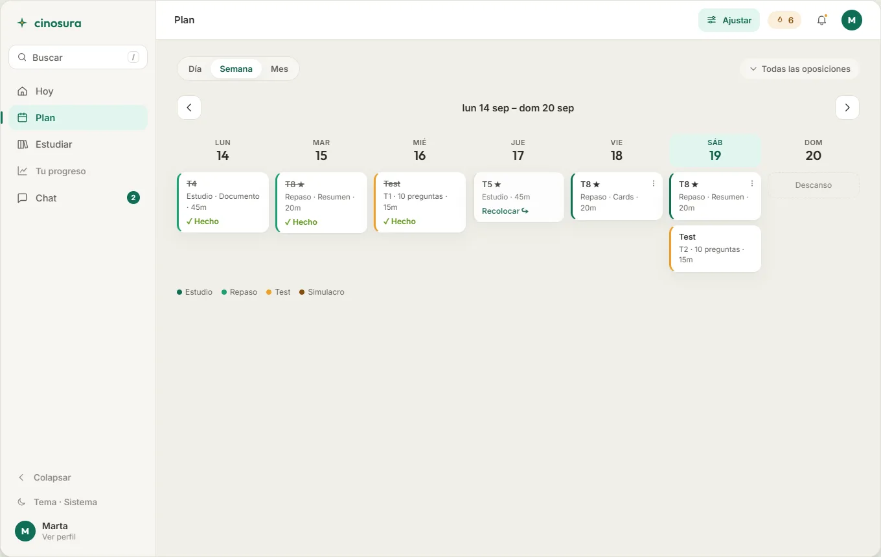Screen dimensions: 881x557
Task: Switch to Mes view
Action: pos(279,69)
